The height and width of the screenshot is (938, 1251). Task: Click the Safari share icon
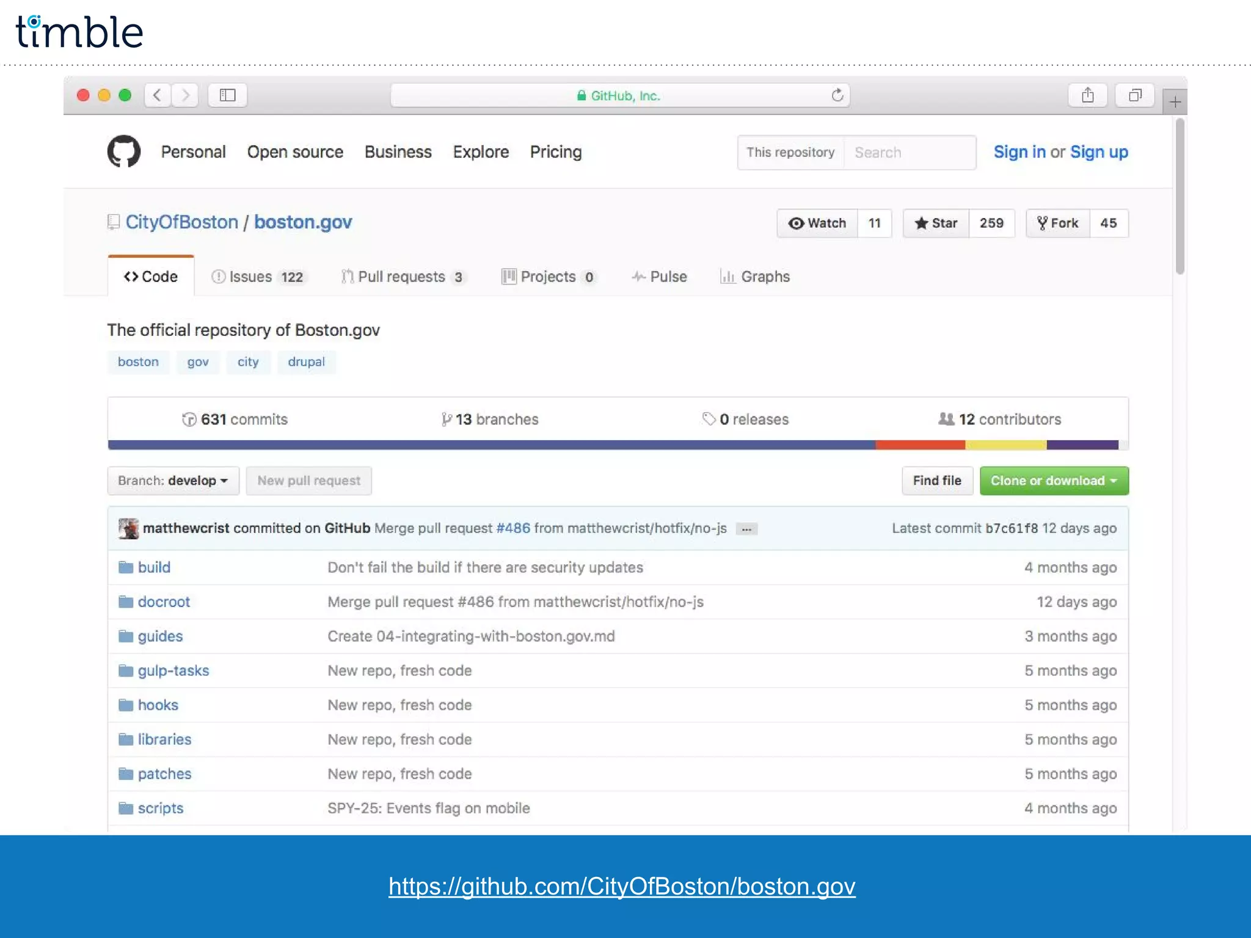1087,95
